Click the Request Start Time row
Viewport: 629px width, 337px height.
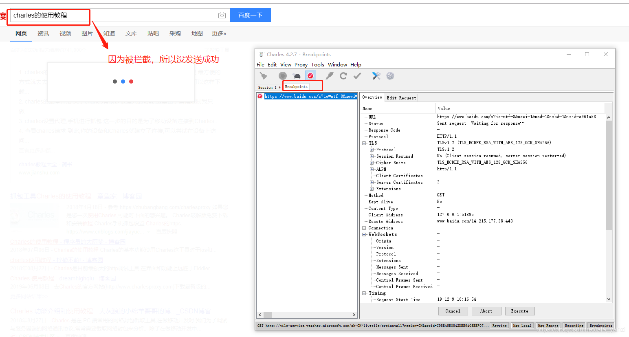tap(483, 300)
